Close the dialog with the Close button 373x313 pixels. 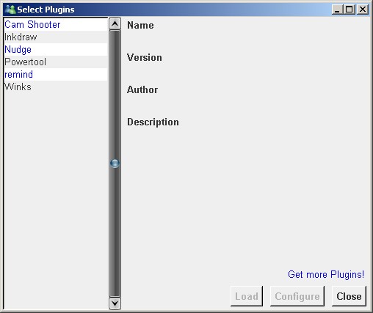coord(349,296)
